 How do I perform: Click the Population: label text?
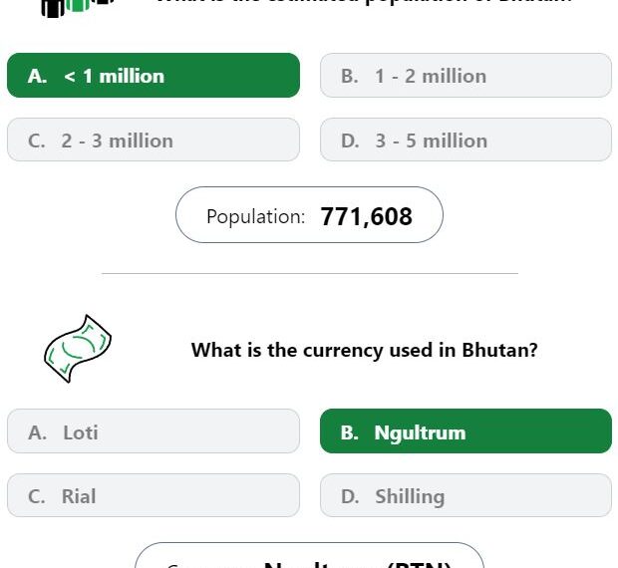[x=256, y=216]
